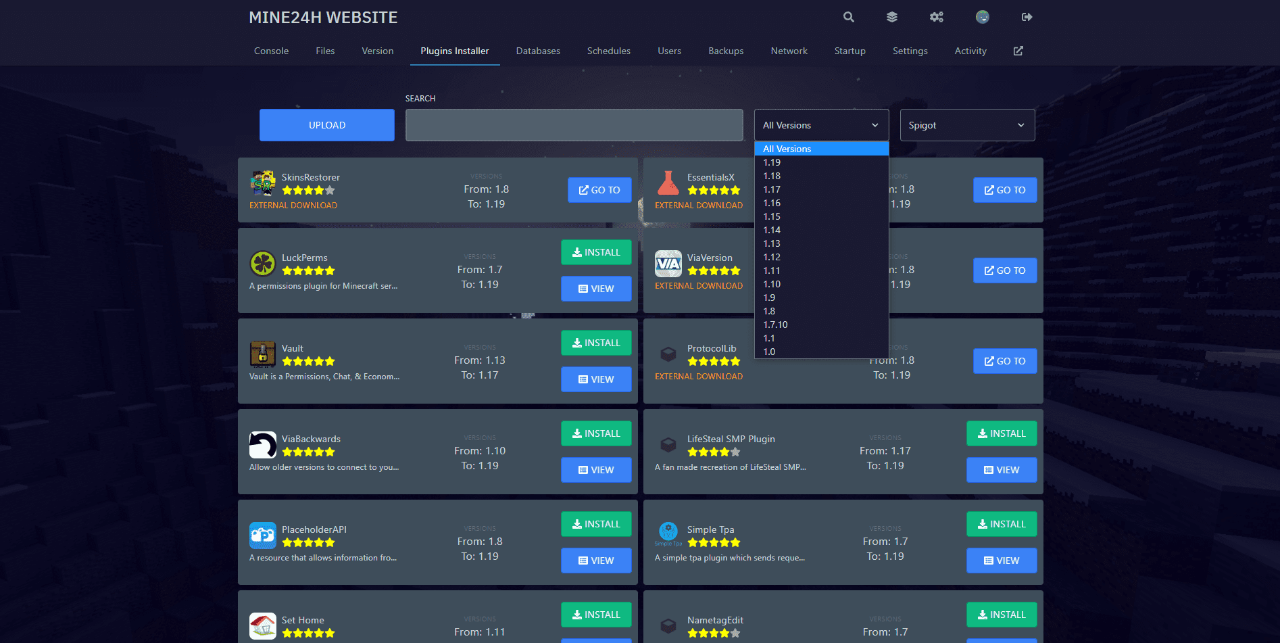The image size is (1280, 643).
Task: Install the Vault plugin
Action: click(x=595, y=343)
